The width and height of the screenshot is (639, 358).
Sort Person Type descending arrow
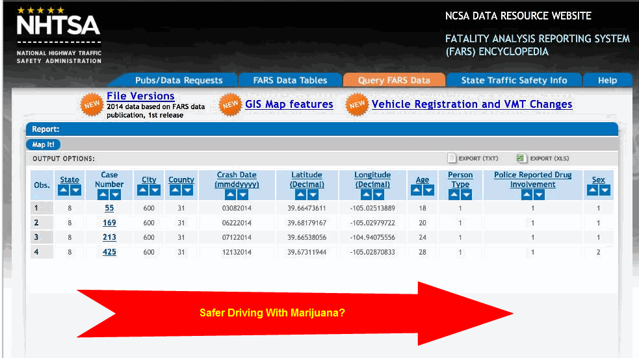466,195
